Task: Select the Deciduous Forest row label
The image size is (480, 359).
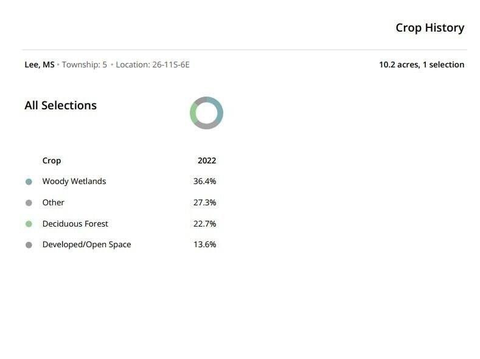Action: 75,224
